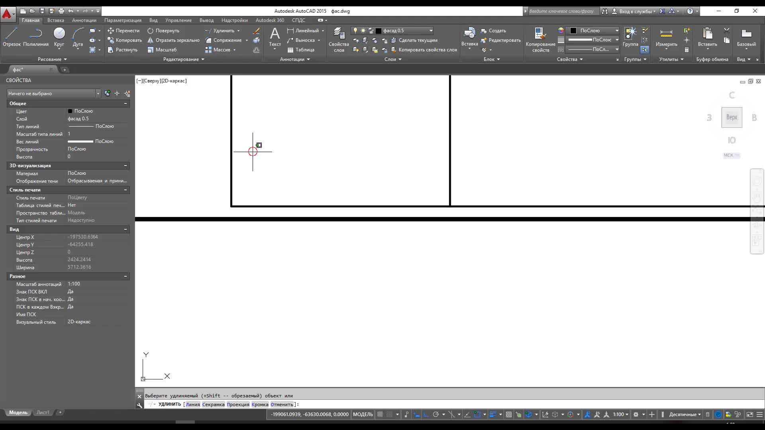Click the AutoCAD application menu logo
Viewport: 765px width, 430px height.
(7, 14)
